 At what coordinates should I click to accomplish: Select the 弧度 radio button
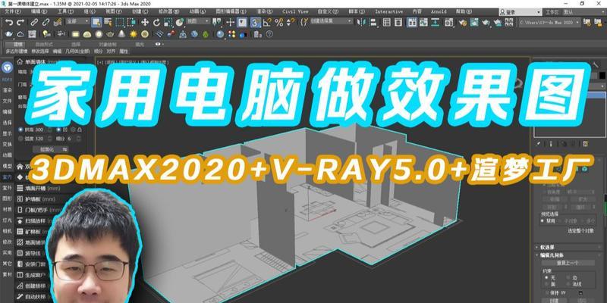20,139
